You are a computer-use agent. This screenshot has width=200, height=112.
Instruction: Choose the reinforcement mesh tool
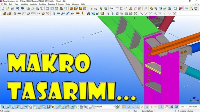48,13
